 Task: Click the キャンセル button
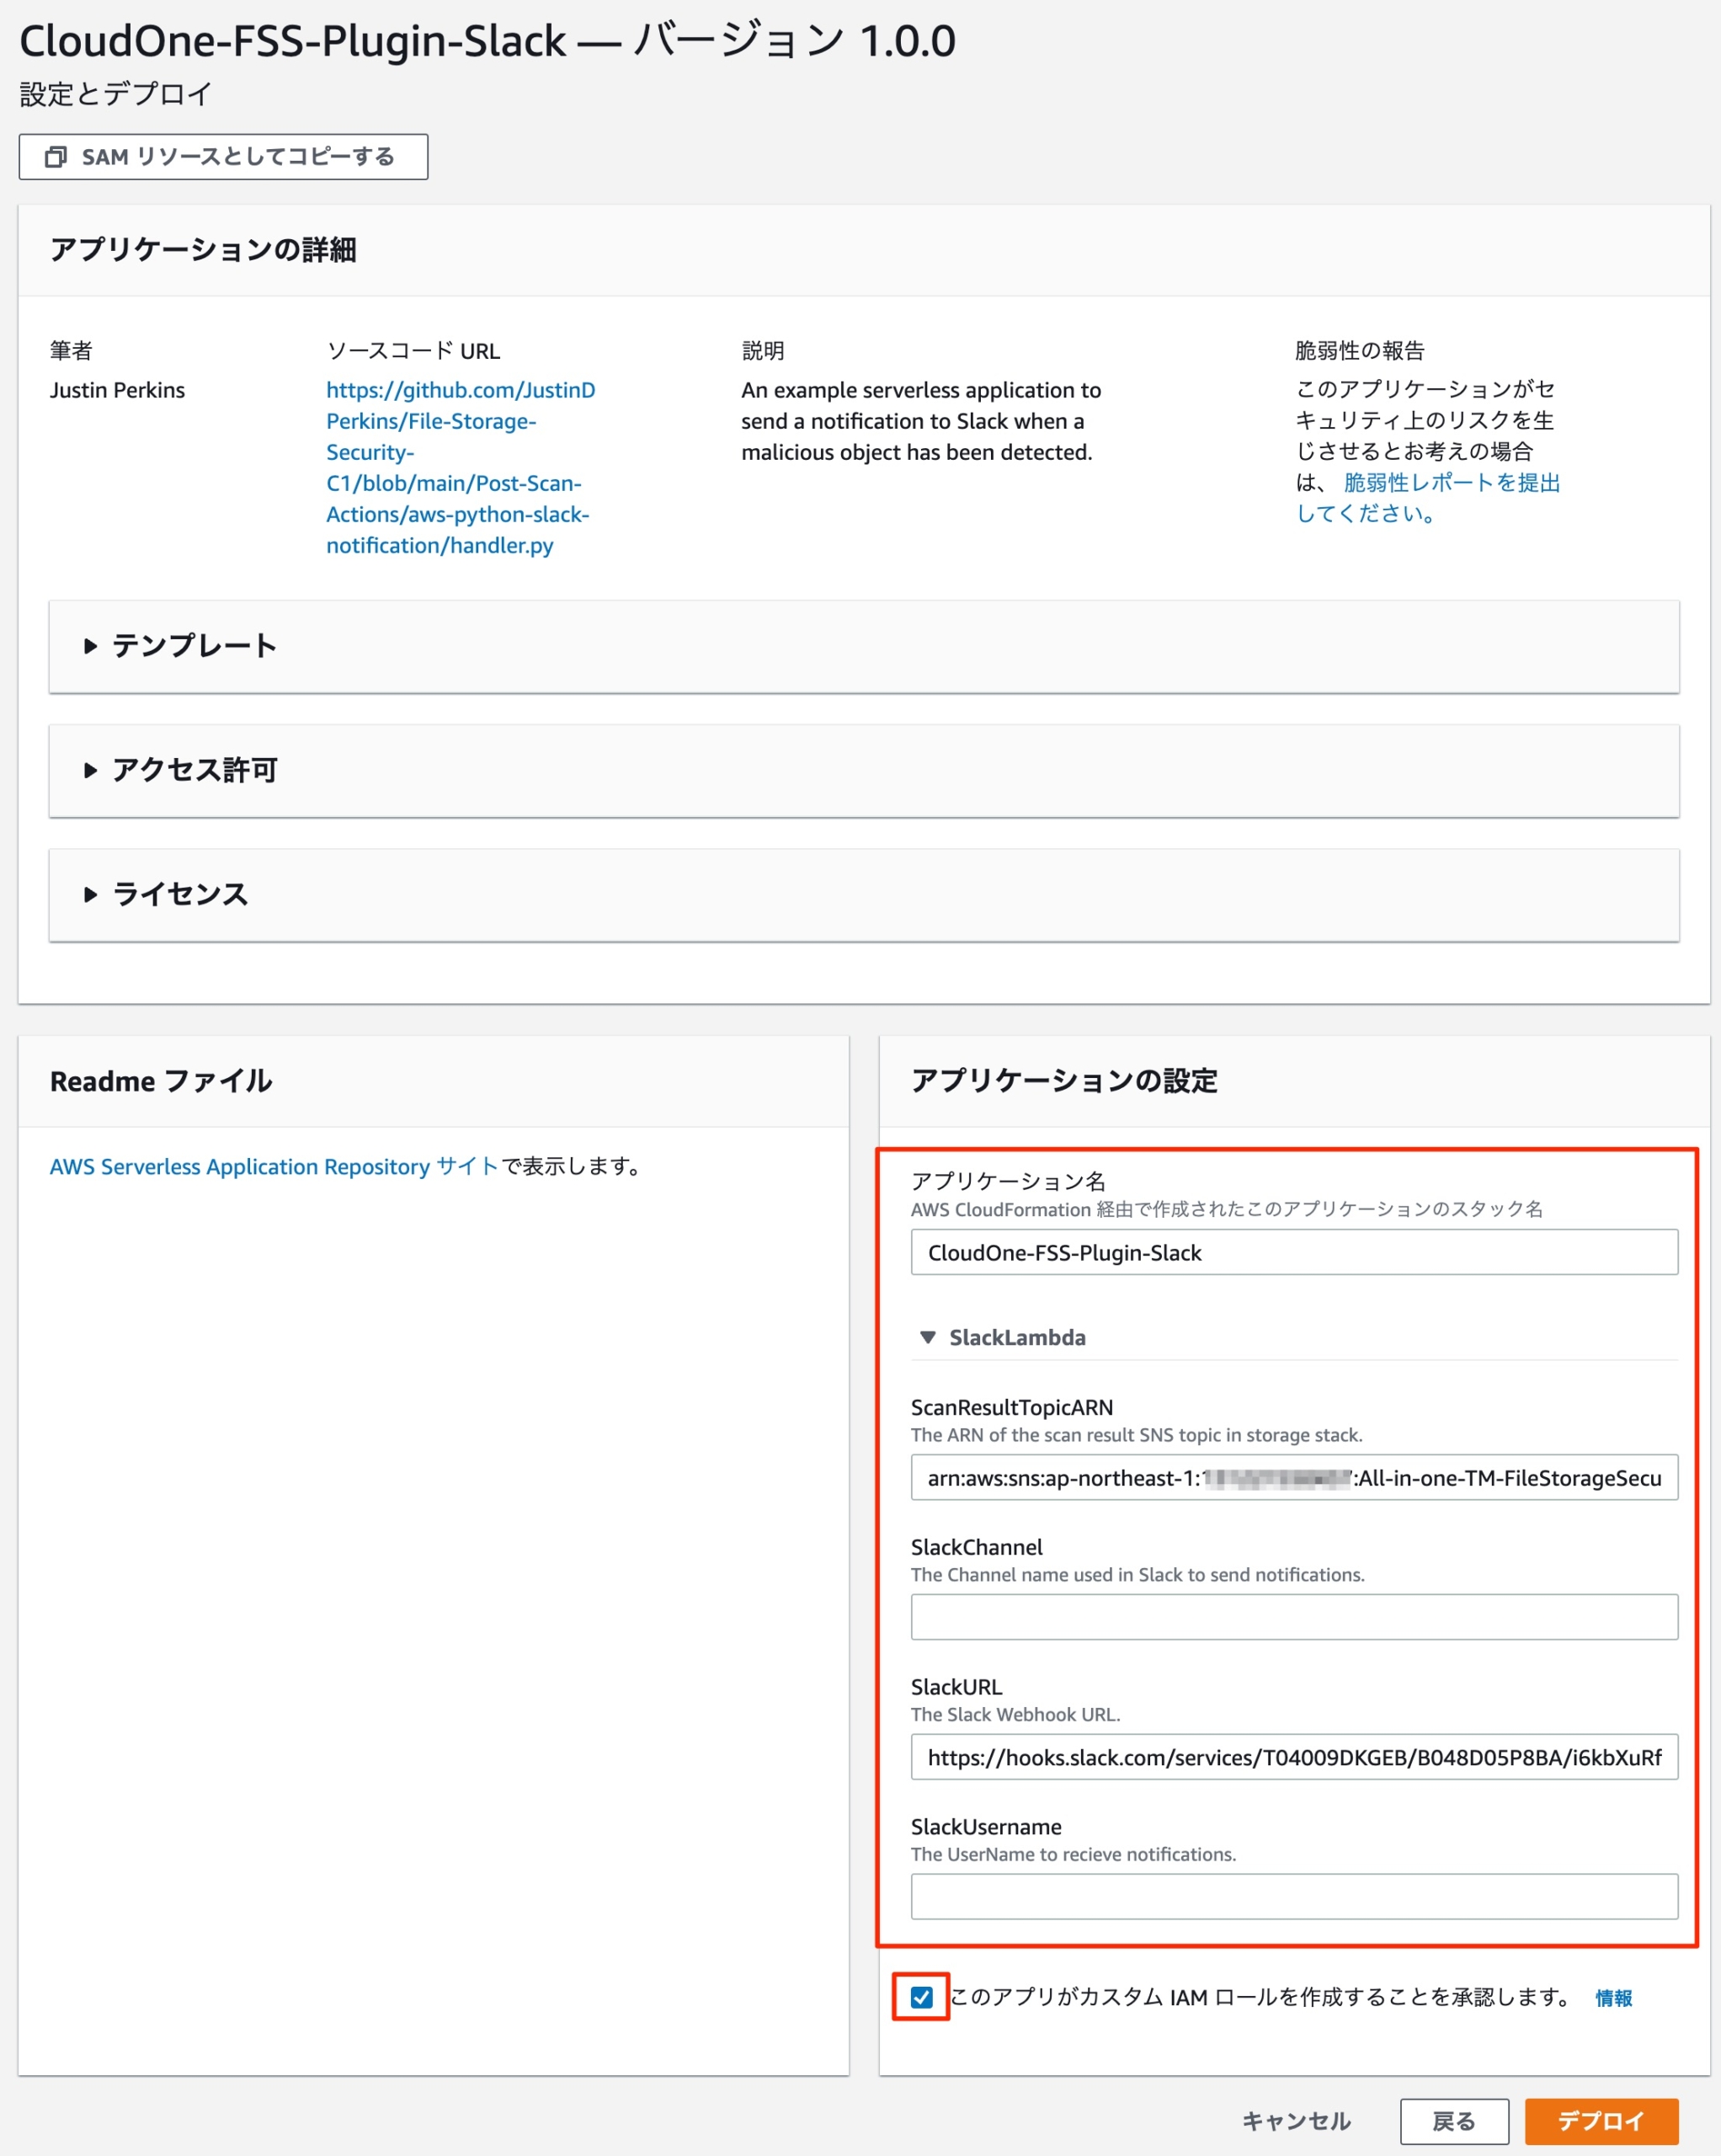(x=1296, y=2121)
